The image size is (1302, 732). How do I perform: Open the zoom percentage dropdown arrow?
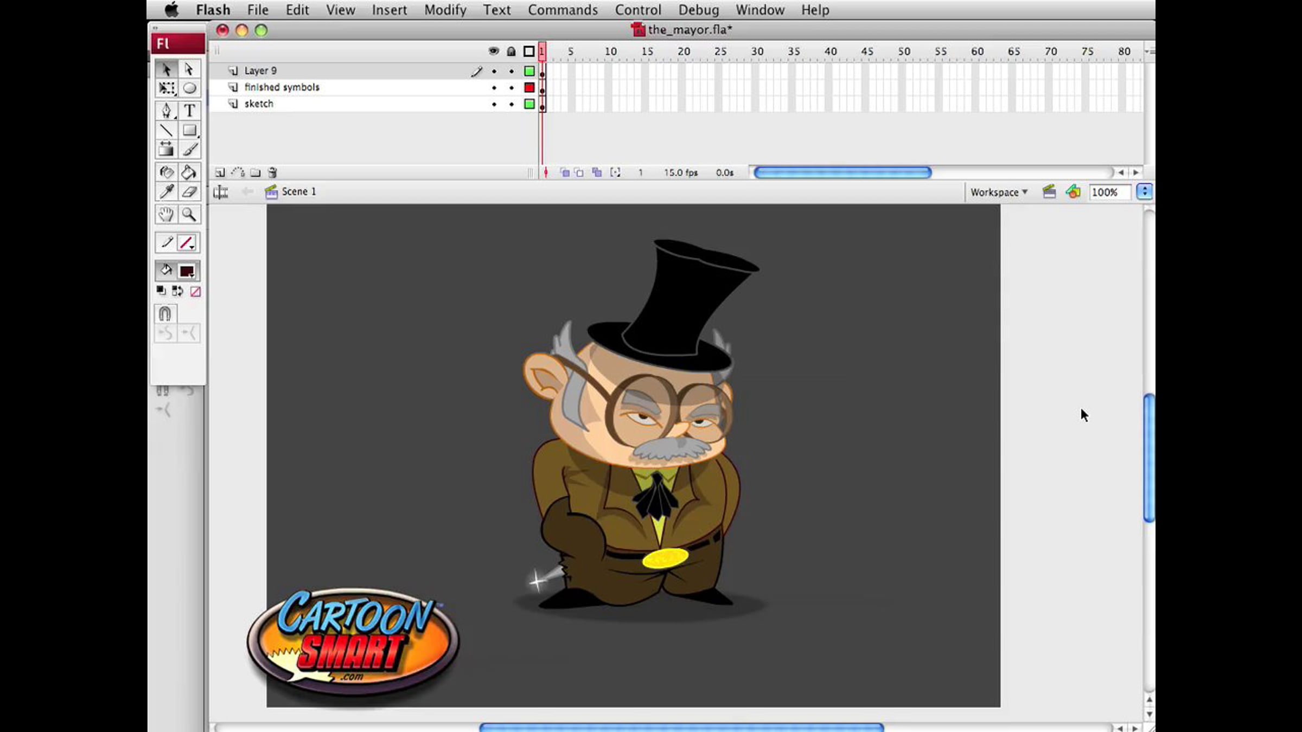1144,192
